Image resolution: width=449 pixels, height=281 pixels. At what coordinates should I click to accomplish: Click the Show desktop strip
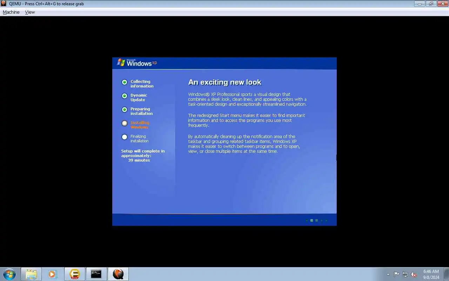point(446,274)
